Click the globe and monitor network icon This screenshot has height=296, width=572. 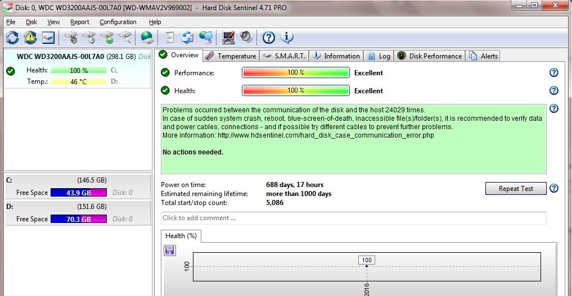tap(206, 38)
